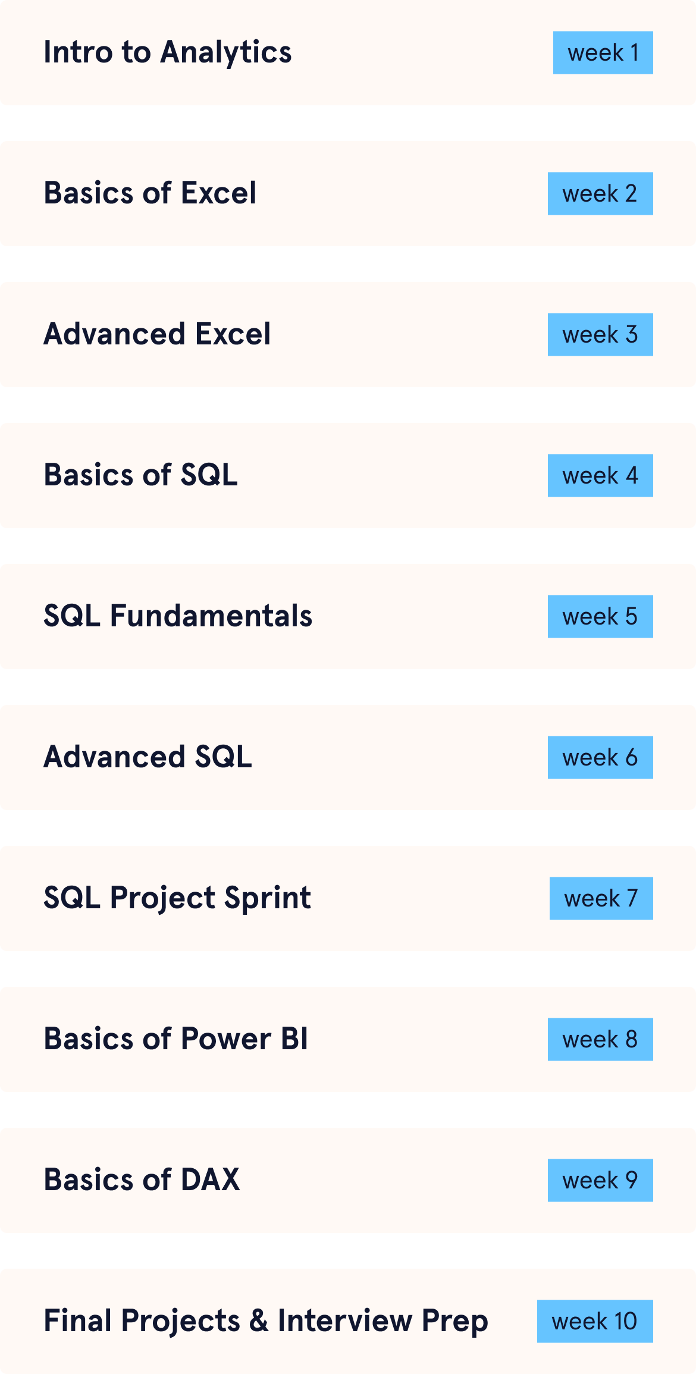The height and width of the screenshot is (1374, 696).
Task: Click the week 1 badge
Action: 603,53
